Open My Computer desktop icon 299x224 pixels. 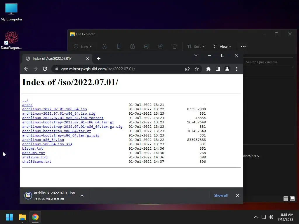tap(11, 12)
